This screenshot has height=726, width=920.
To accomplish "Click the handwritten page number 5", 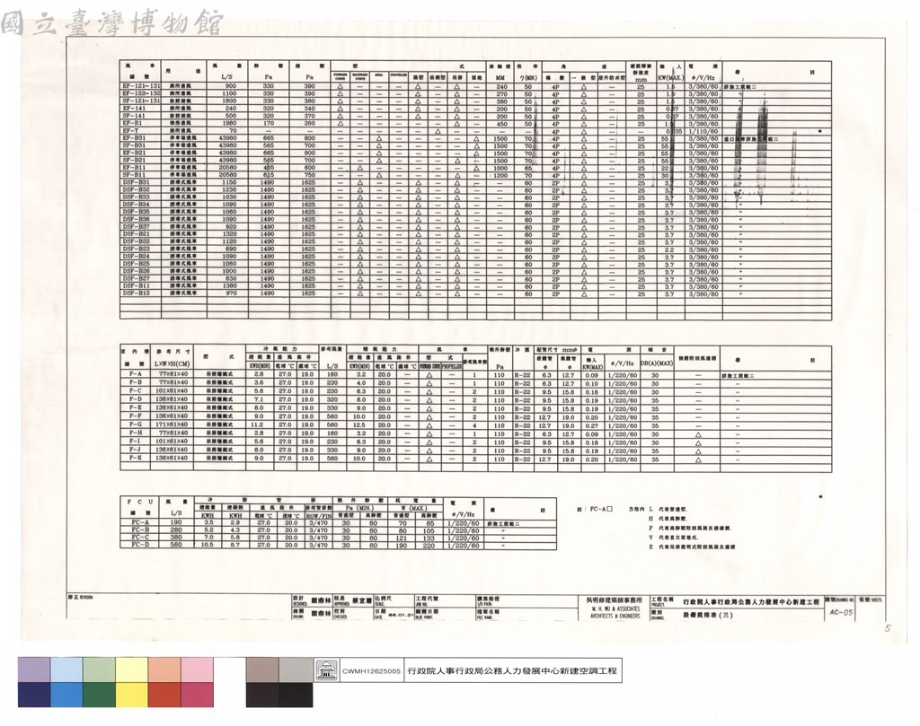I will click(888, 628).
